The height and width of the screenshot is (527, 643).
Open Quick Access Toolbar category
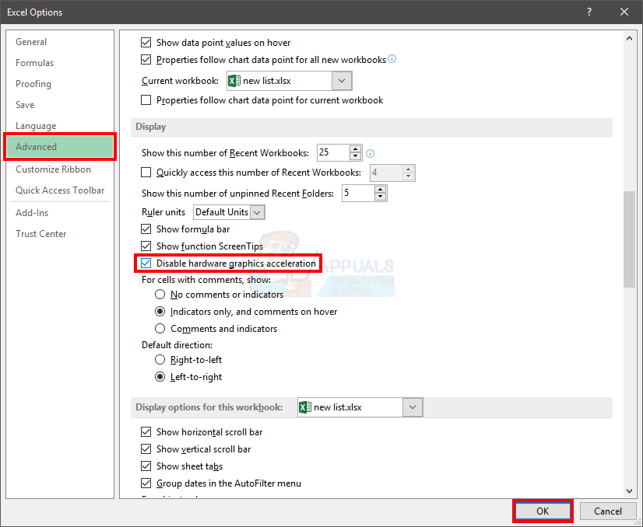pos(60,190)
